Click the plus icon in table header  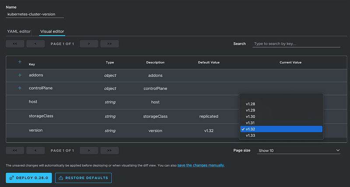[20, 62]
